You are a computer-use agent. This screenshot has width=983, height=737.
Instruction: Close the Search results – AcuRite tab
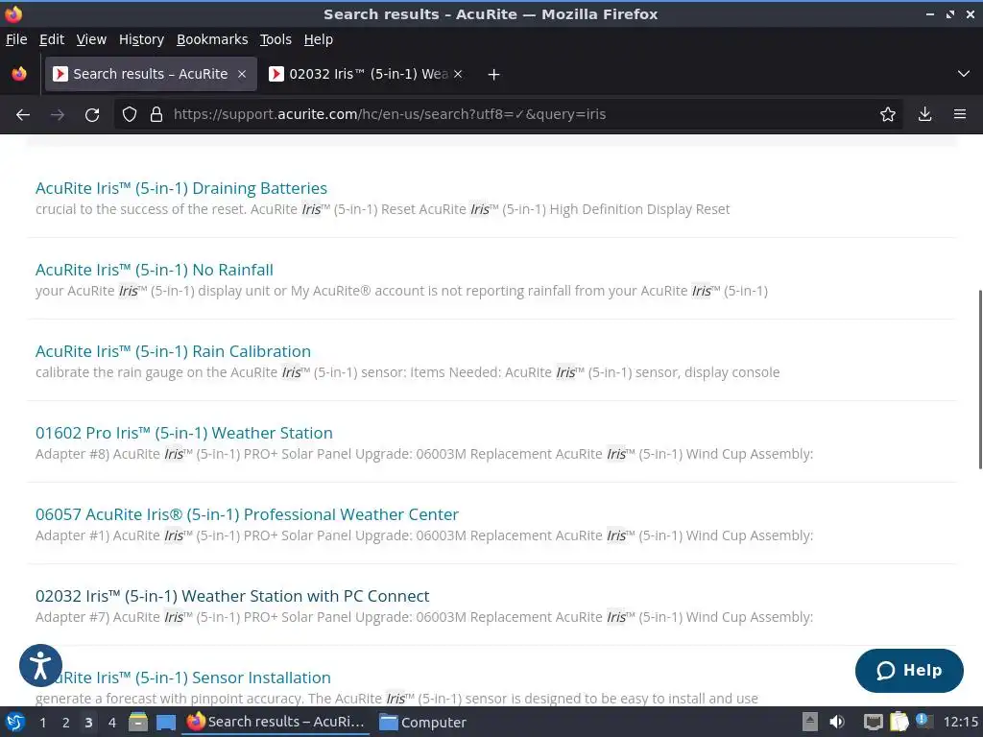242,75
